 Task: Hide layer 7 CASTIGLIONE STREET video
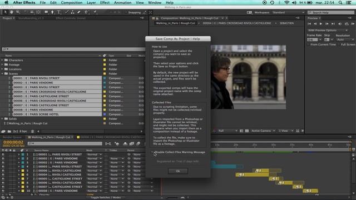(x=3, y=179)
